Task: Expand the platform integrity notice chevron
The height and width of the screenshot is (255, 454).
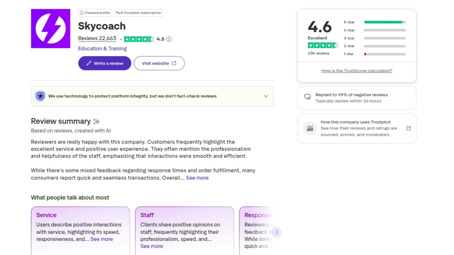Action: pos(266,96)
